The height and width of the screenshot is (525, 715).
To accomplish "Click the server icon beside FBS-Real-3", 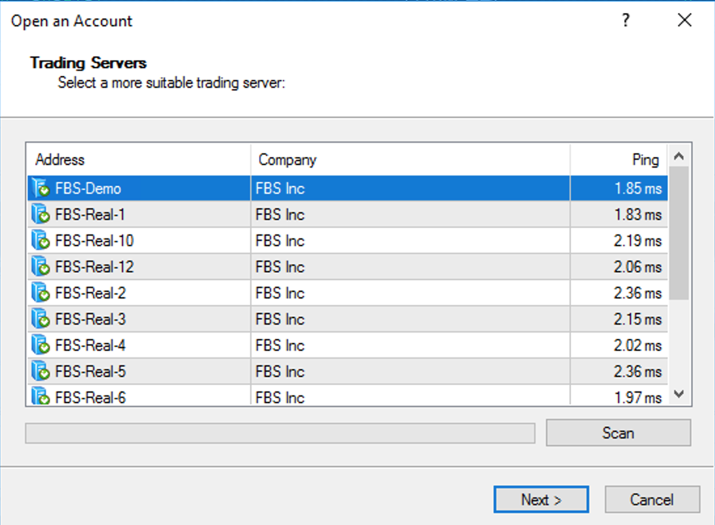I will pos(41,319).
